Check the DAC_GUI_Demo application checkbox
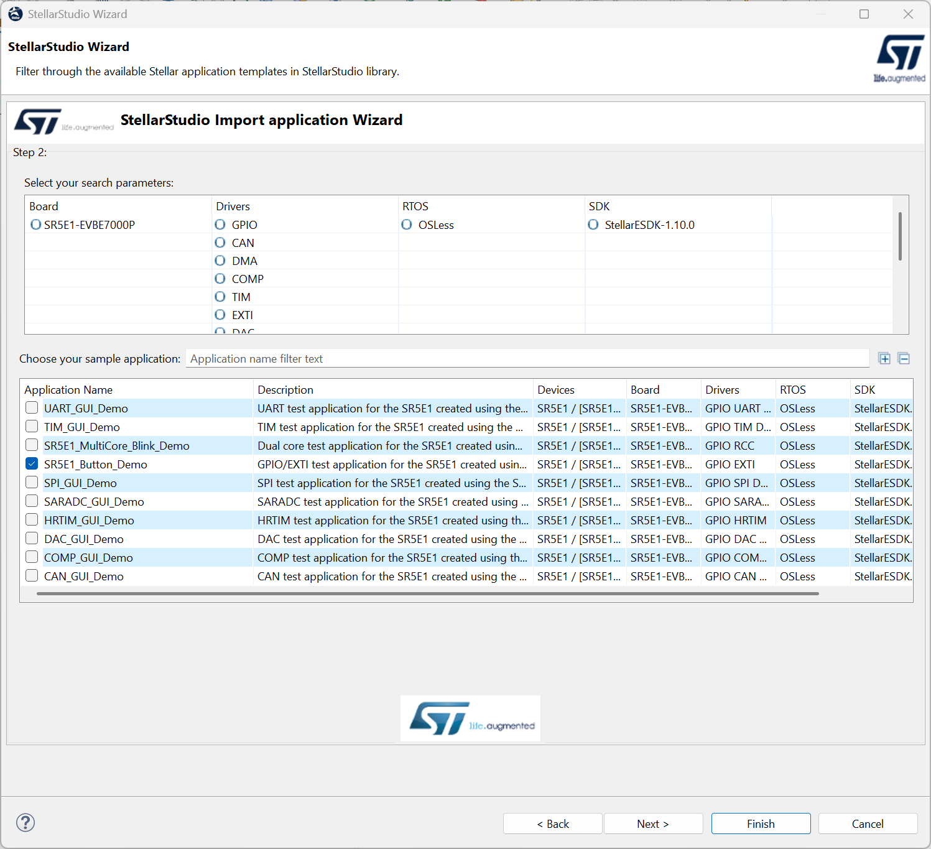The height and width of the screenshot is (849, 931). click(32, 539)
